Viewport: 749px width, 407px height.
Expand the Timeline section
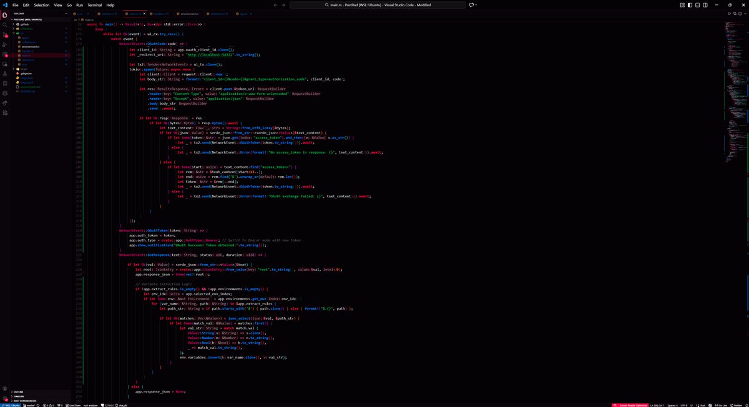[41, 396]
